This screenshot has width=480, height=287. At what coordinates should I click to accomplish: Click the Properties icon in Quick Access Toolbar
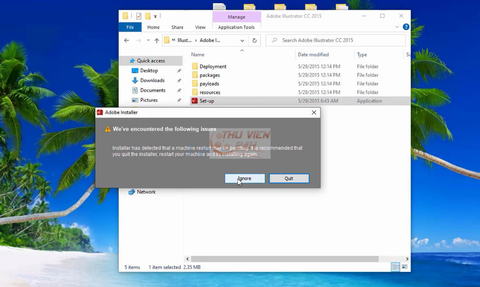click(x=138, y=16)
